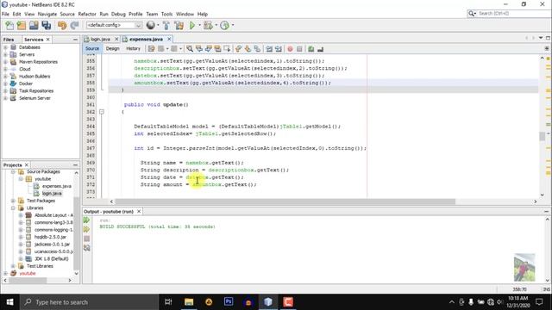
Task: Open the default config dropdown
Action: [x=114, y=25]
